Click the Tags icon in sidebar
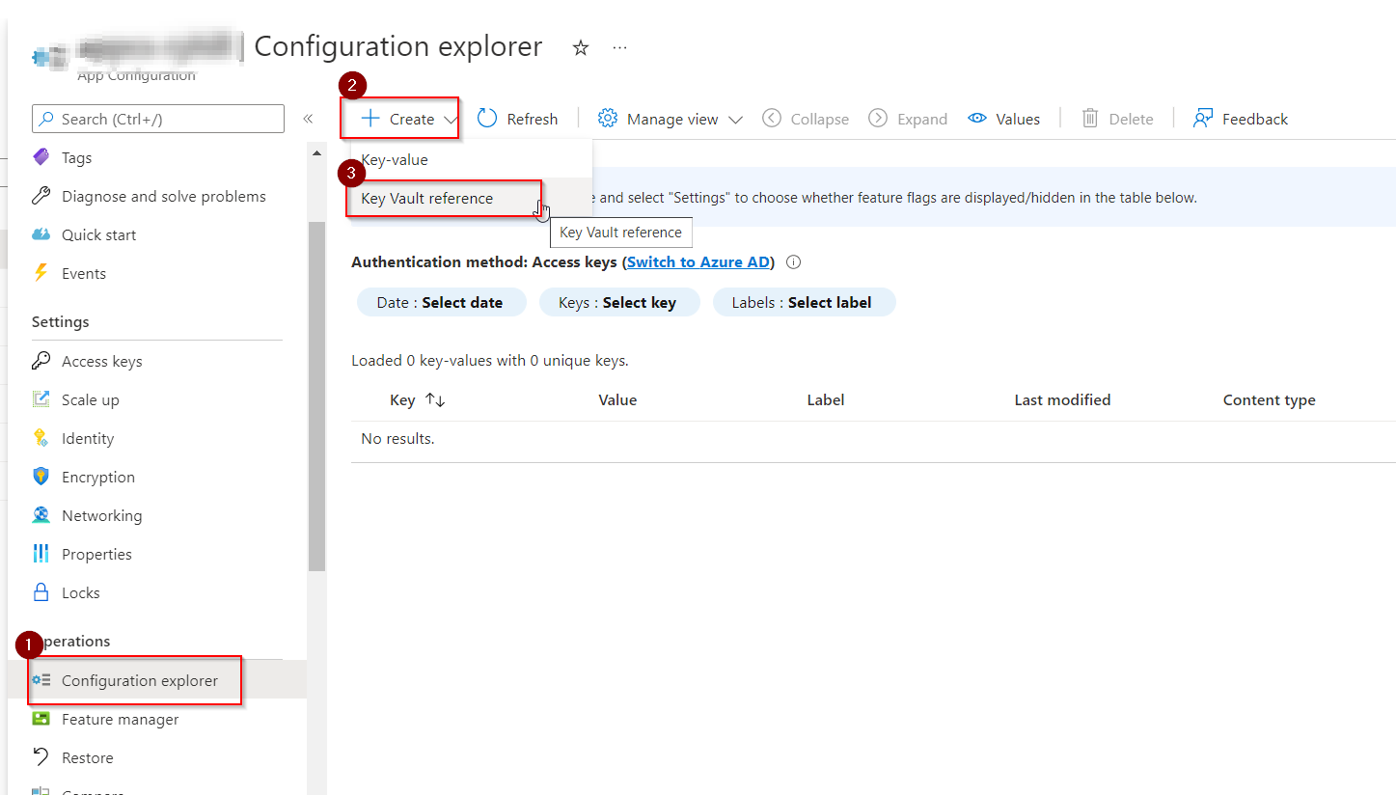1396x795 pixels. pyautogui.click(x=41, y=157)
